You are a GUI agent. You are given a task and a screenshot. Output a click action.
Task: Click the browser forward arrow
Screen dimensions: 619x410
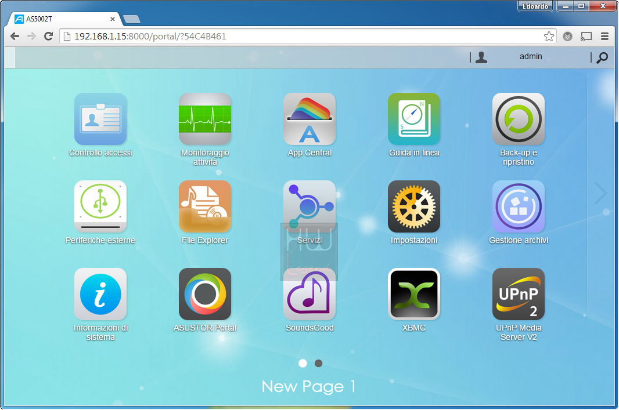31,37
